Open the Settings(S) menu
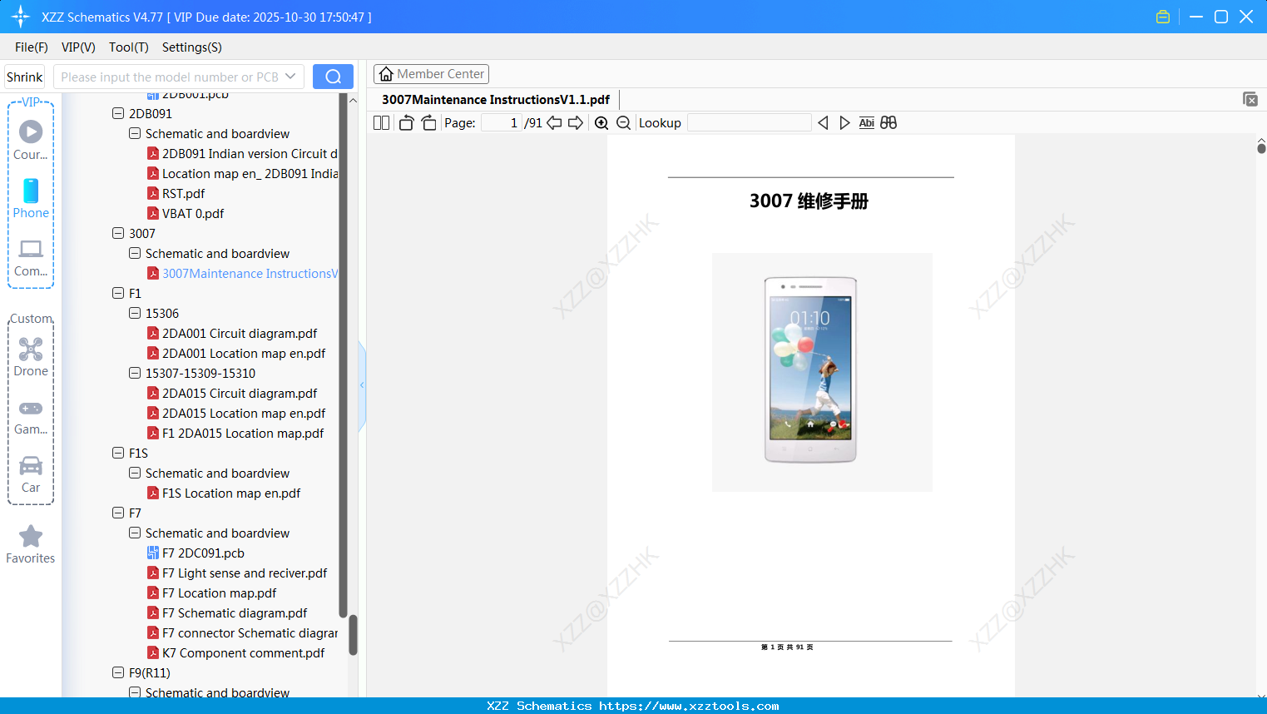1267x714 pixels. point(192,47)
